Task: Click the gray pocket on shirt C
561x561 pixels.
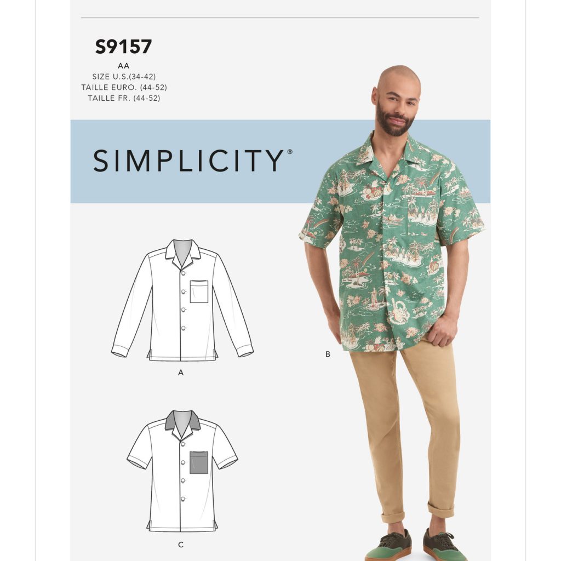Action: pyautogui.click(x=199, y=462)
